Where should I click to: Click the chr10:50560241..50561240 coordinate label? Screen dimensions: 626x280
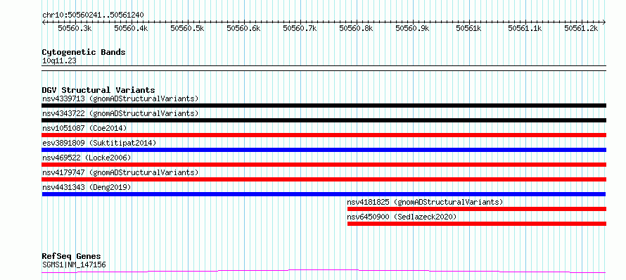click(x=93, y=15)
